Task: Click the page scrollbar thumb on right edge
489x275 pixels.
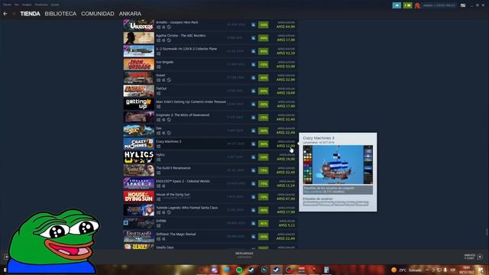Action: coord(487,232)
